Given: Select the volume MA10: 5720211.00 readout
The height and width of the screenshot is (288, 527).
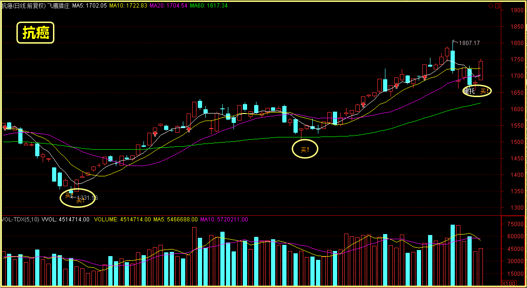Looking at the screenshot, I should coord(224,220).
